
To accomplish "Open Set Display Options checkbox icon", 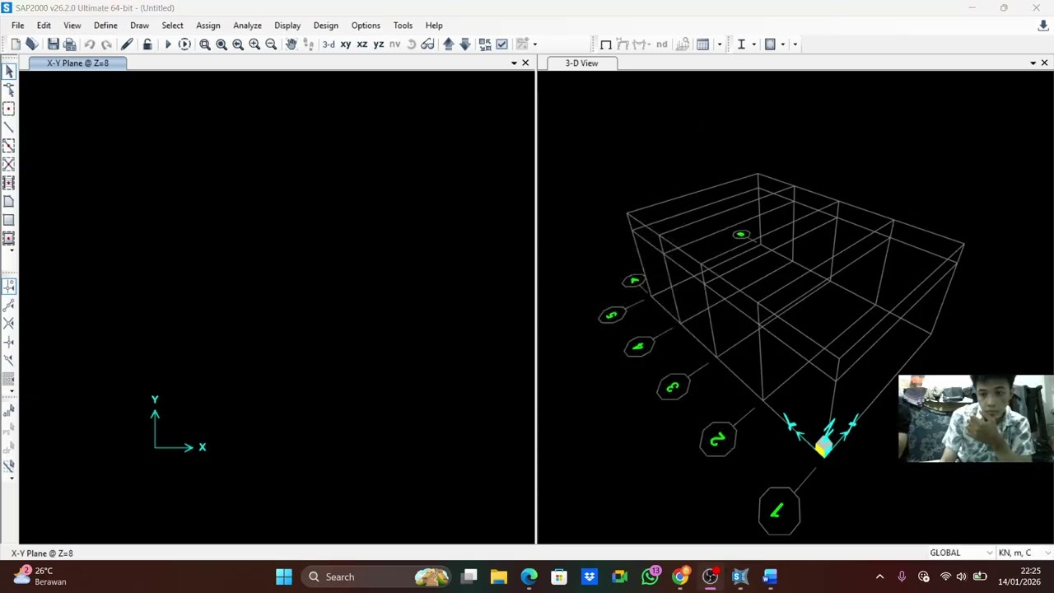I will 501,44.
